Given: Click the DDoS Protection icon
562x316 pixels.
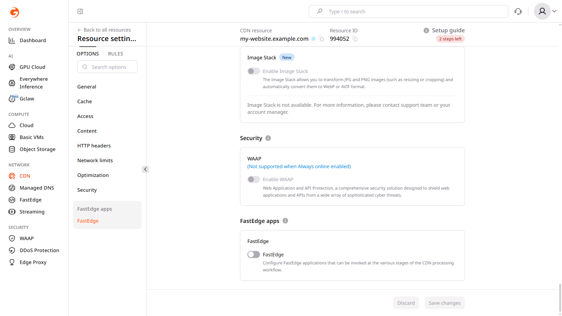Looking at the screenshot, I should pyautogui.click(x=12, y=250).
